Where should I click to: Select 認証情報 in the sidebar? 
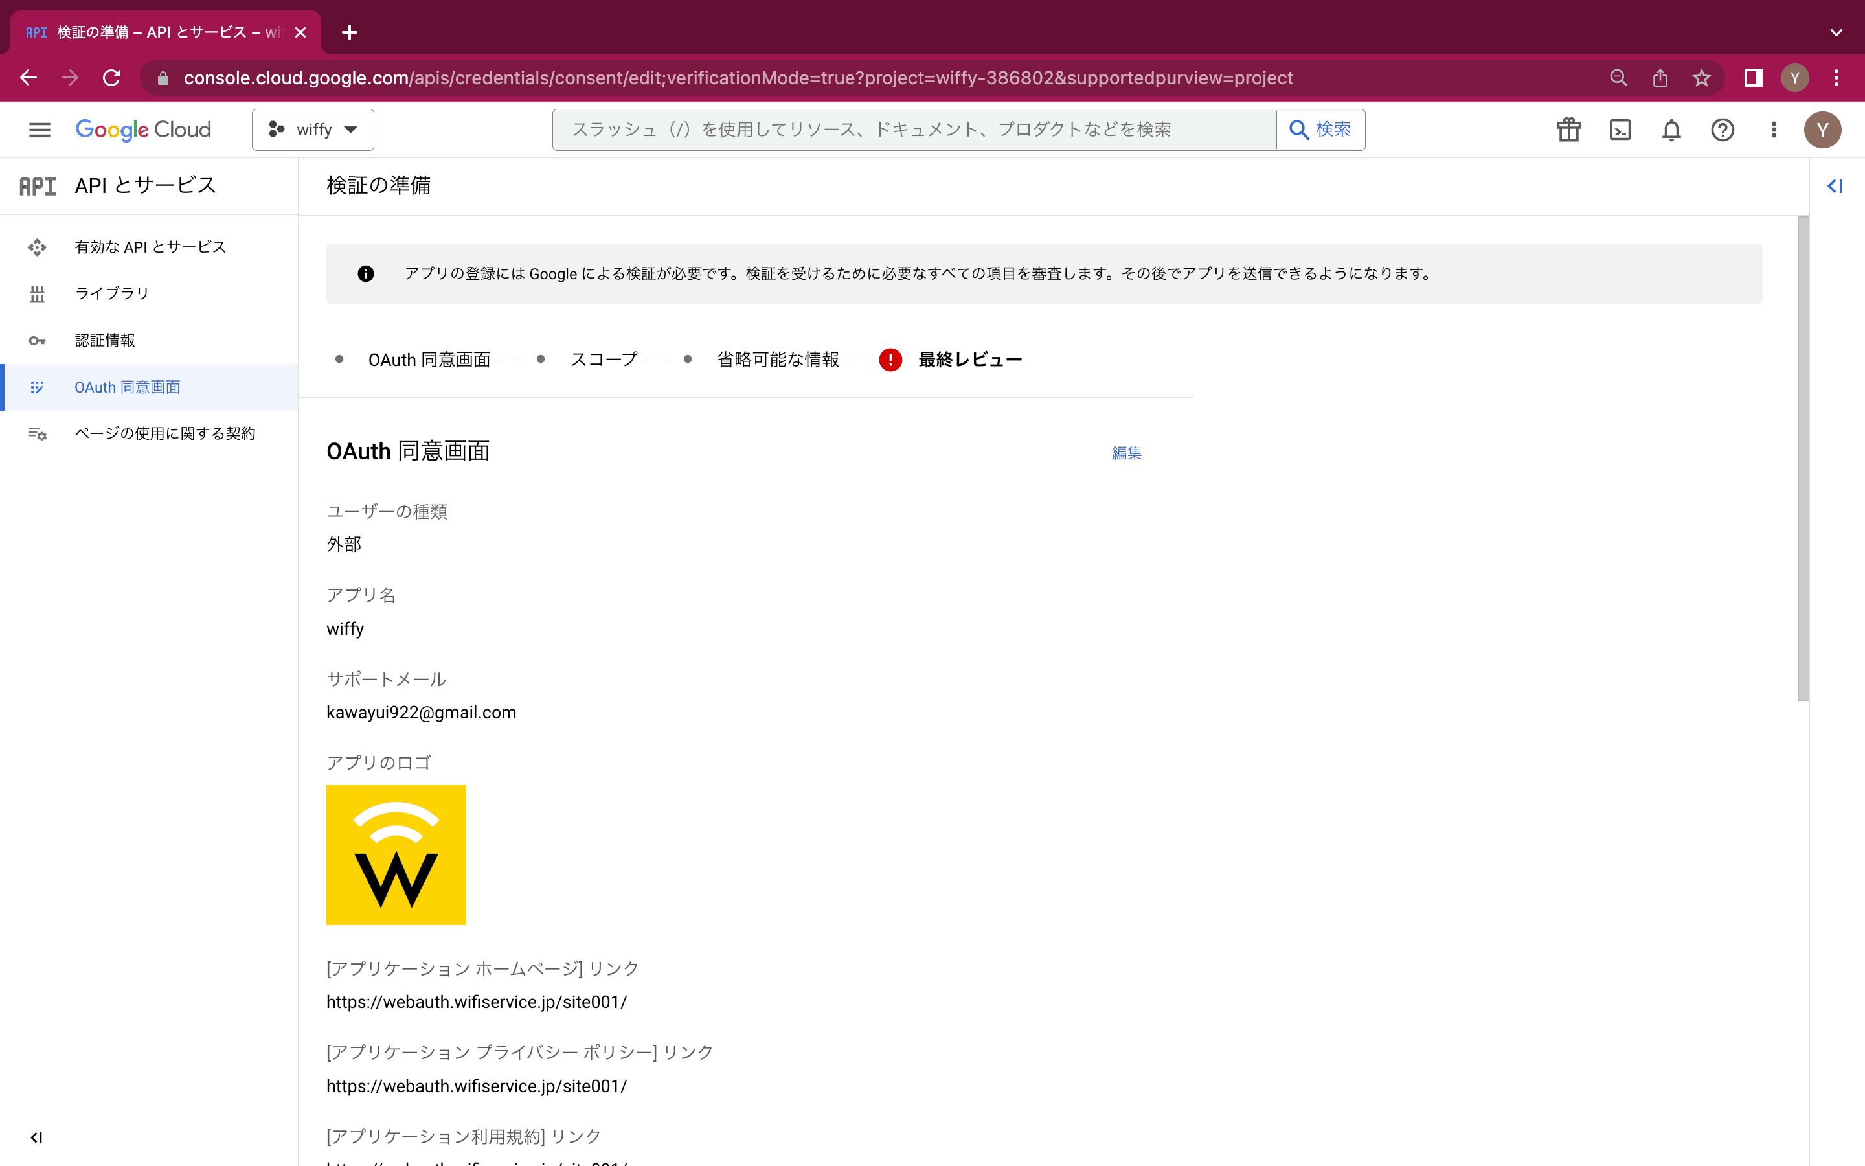tap(149, 340)
